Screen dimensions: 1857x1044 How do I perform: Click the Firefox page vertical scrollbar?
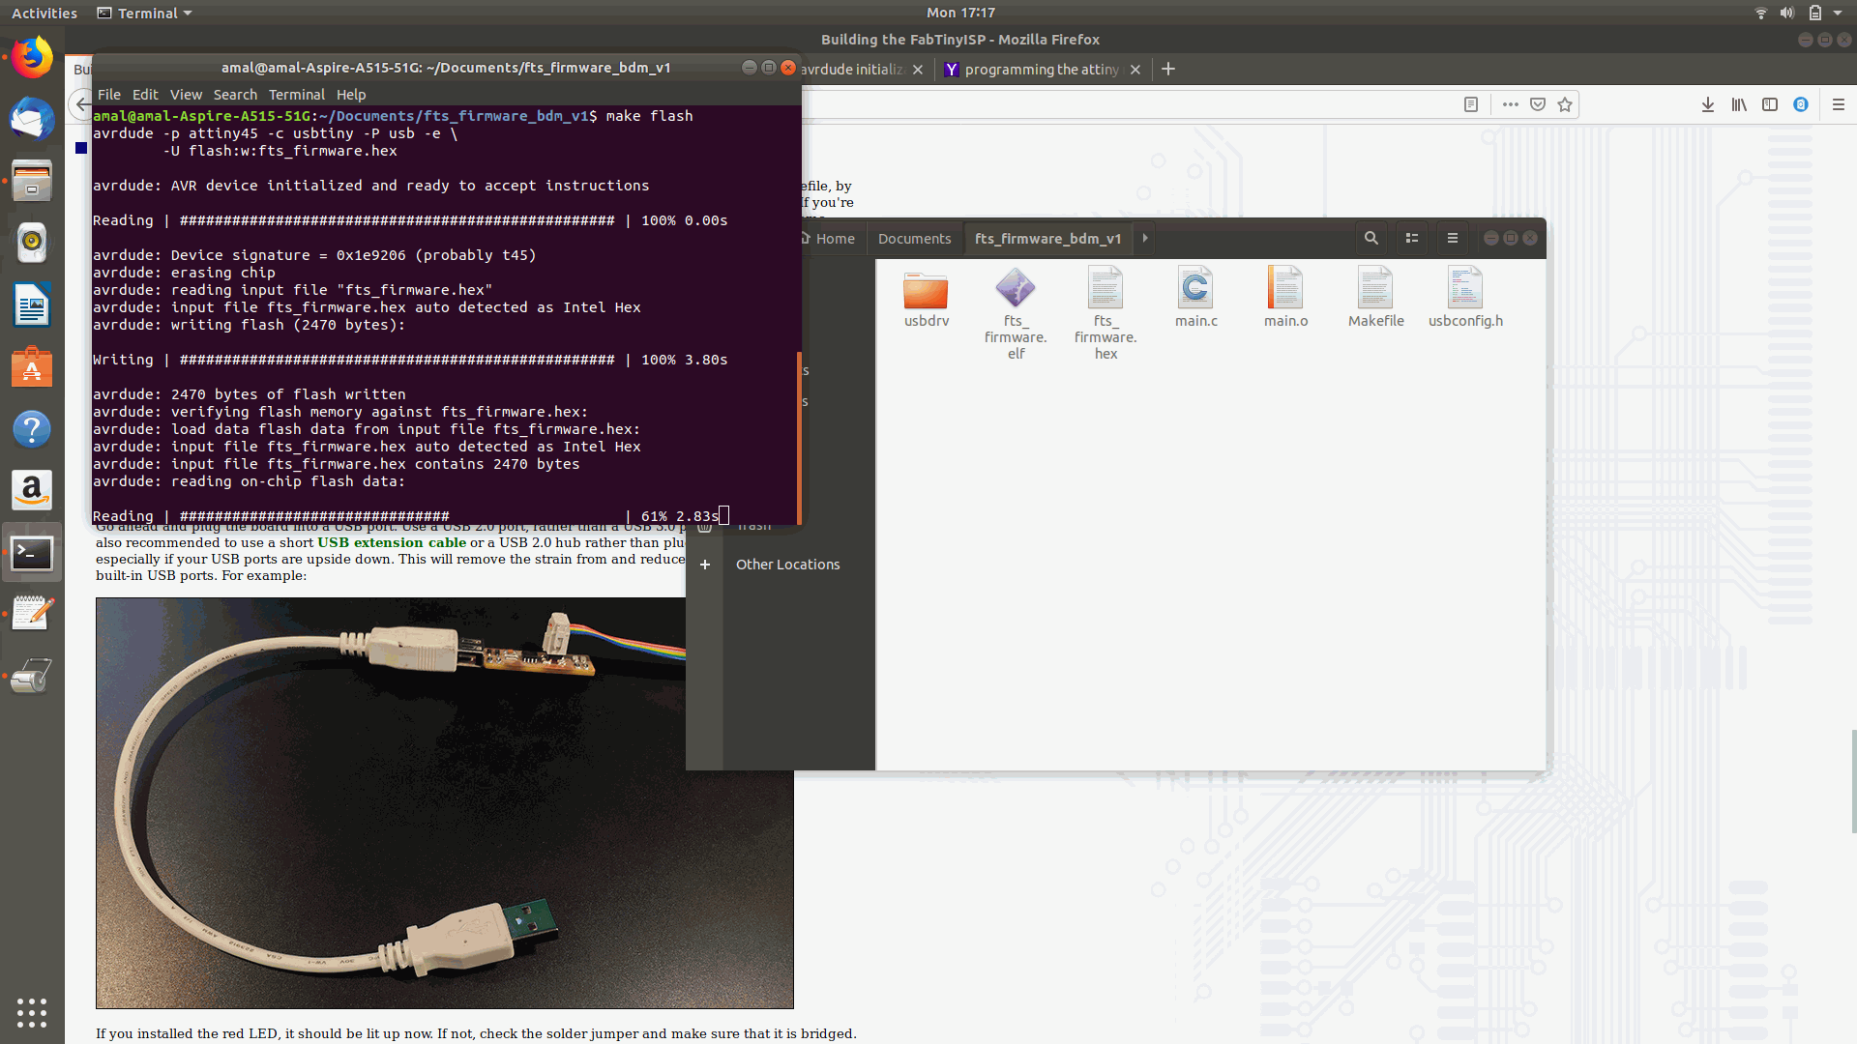click(x=1853, y=781)
